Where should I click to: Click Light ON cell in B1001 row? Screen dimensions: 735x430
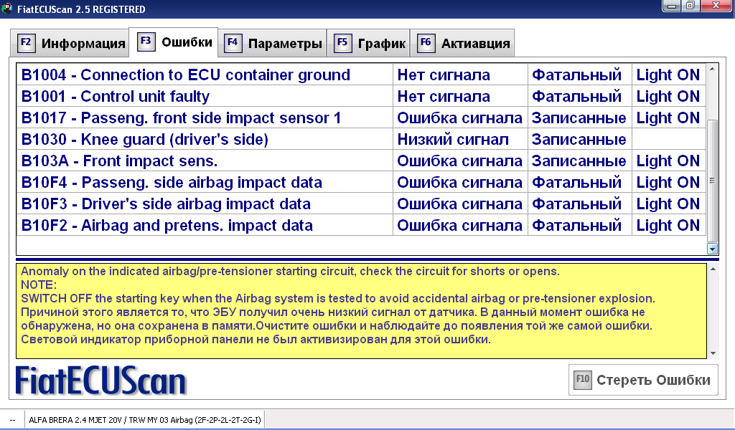[x=668, y=96]
